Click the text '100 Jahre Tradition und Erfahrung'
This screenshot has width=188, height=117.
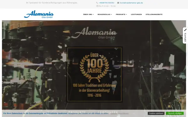[94, 85]
